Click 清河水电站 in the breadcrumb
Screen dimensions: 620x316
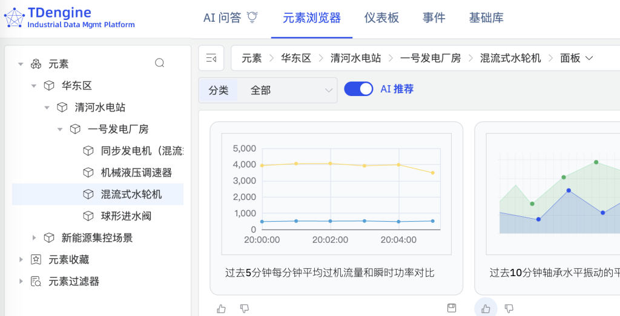tap(356, 59)
